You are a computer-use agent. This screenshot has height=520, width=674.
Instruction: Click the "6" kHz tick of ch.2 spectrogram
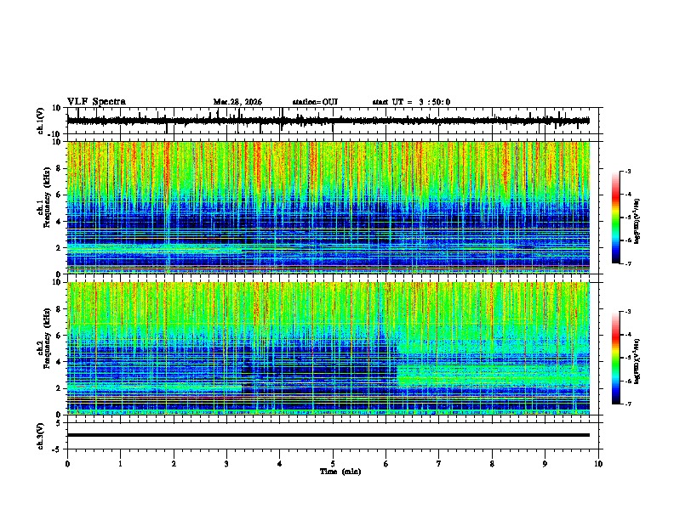click(59, 336)
